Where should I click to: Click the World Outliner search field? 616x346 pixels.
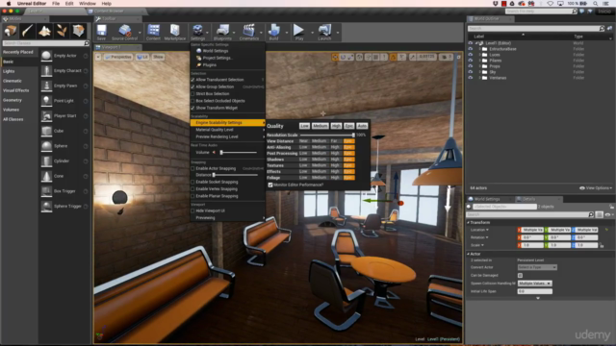tap(536, 28)
